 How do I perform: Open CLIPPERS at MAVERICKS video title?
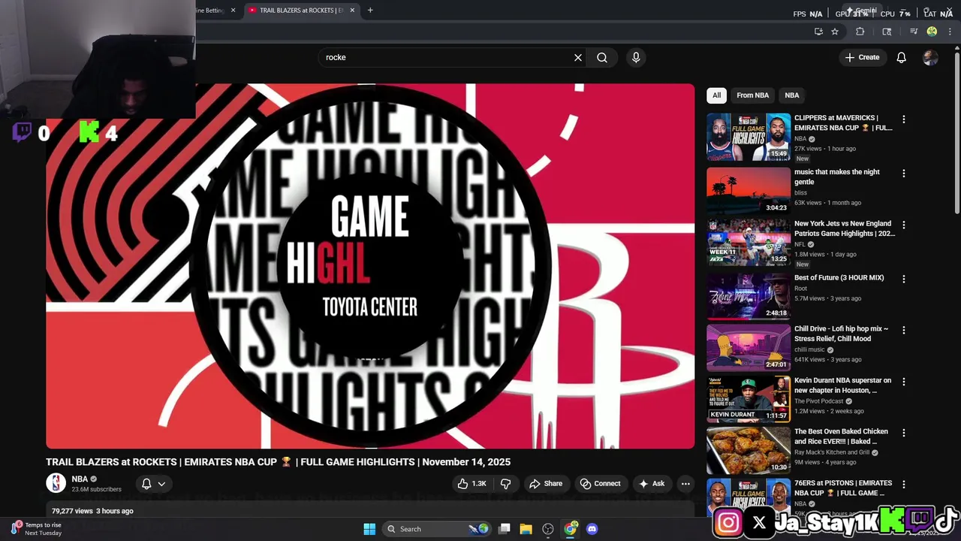843,123
